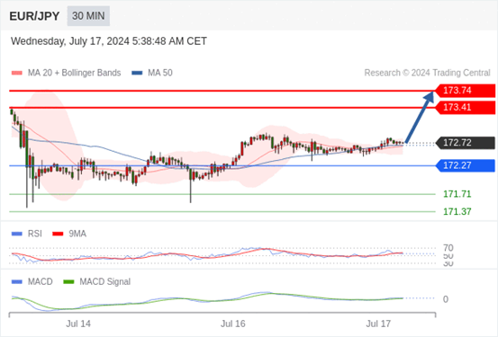Click the red 173.41 resistance price tag
This screenshot has height=337, width=498.
(466, 108)
